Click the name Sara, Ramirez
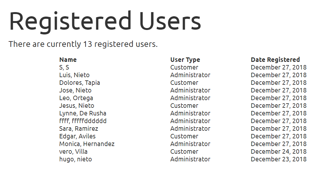This screenshot has height=169, width=329. [79, 129]
